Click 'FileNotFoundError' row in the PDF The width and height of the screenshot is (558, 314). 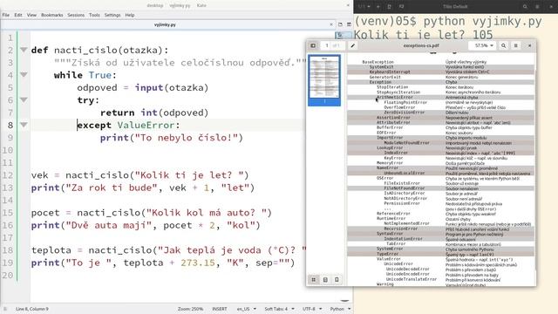pyautogui.click(x=441, y=188)
